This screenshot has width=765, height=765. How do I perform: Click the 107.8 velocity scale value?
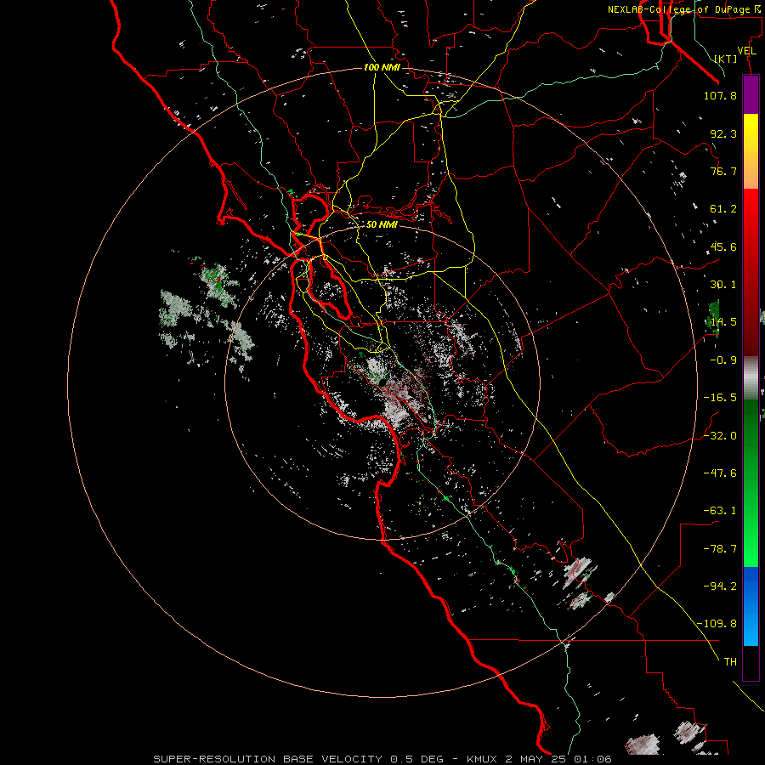point(720,95)
